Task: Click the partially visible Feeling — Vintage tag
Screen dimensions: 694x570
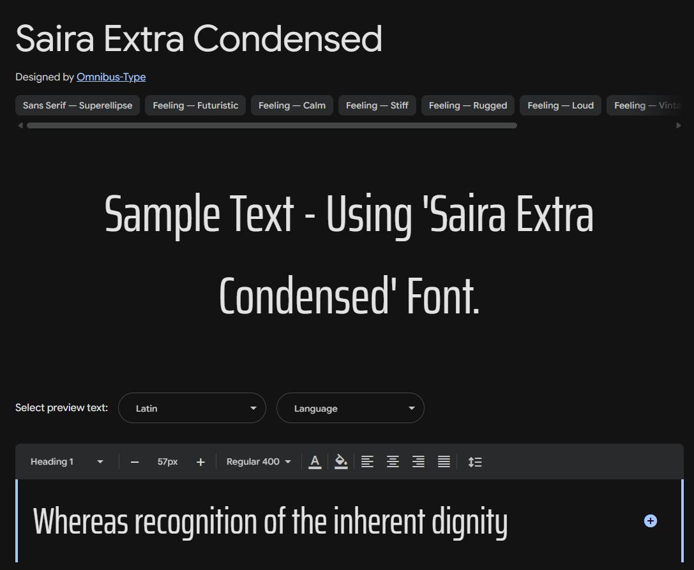Action: [x=645, y=105]
